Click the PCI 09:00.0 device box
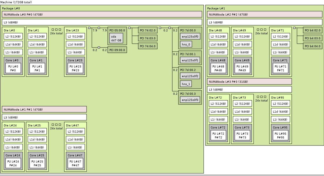The width and height of the screenshot is (324, 176). 117,50
